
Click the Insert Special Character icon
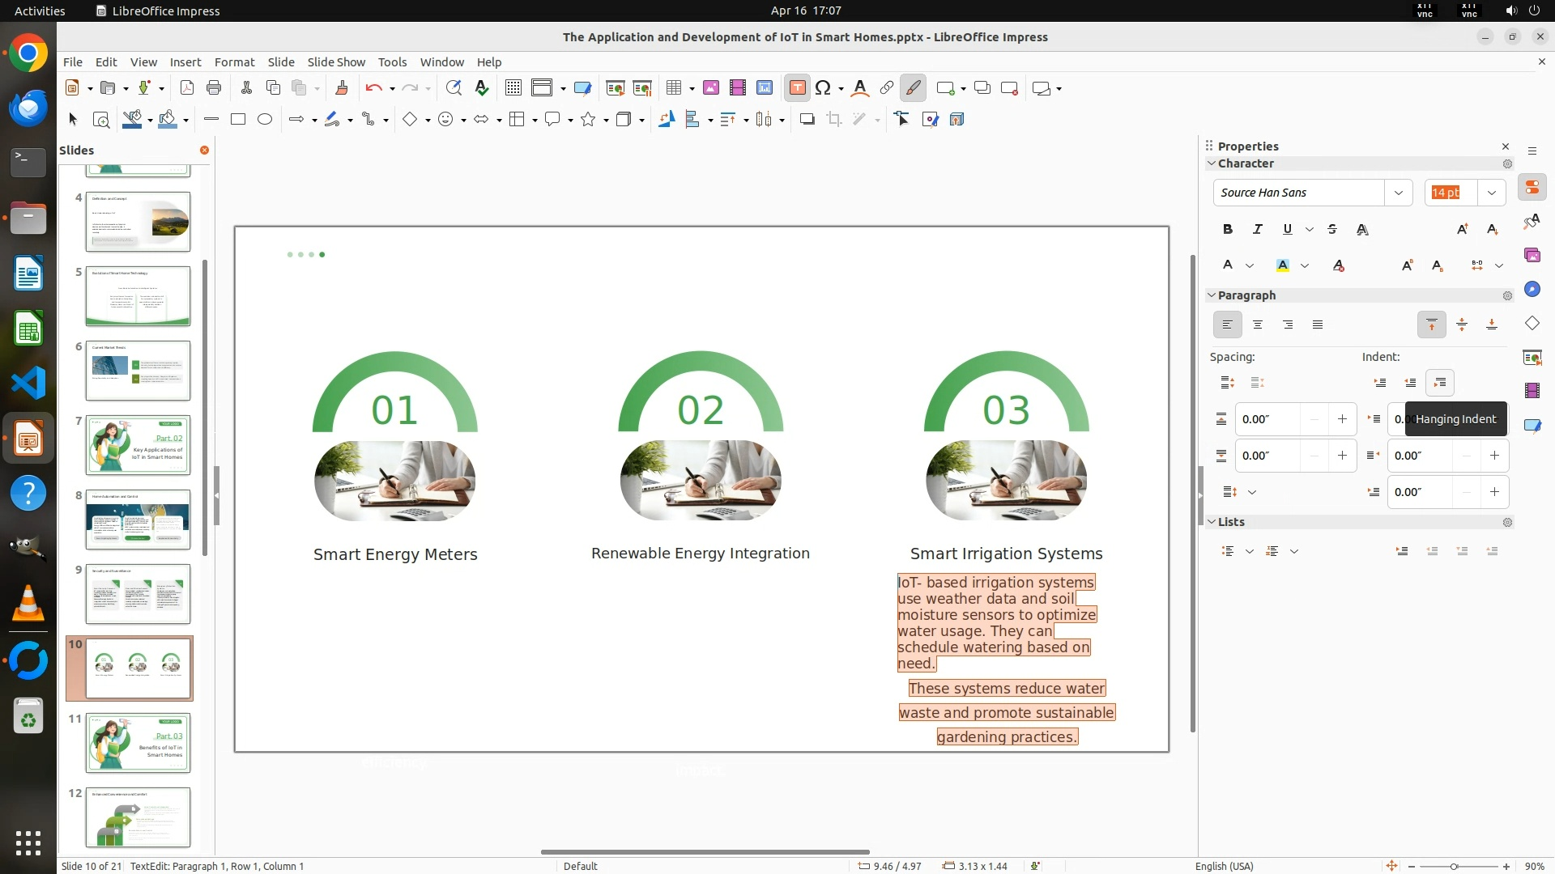tap(823, 88)
